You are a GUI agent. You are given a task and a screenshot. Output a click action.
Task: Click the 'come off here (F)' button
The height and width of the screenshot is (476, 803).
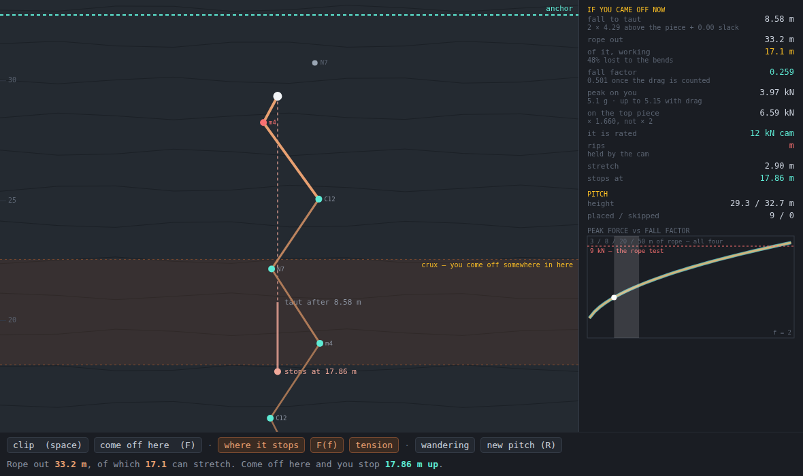click(x=148, y=445)
